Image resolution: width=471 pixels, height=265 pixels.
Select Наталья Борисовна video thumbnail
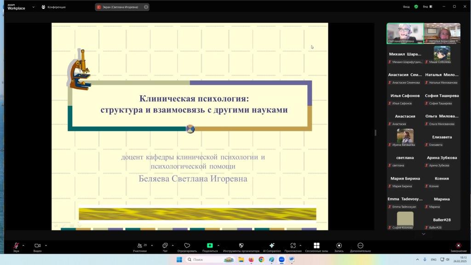442,33
